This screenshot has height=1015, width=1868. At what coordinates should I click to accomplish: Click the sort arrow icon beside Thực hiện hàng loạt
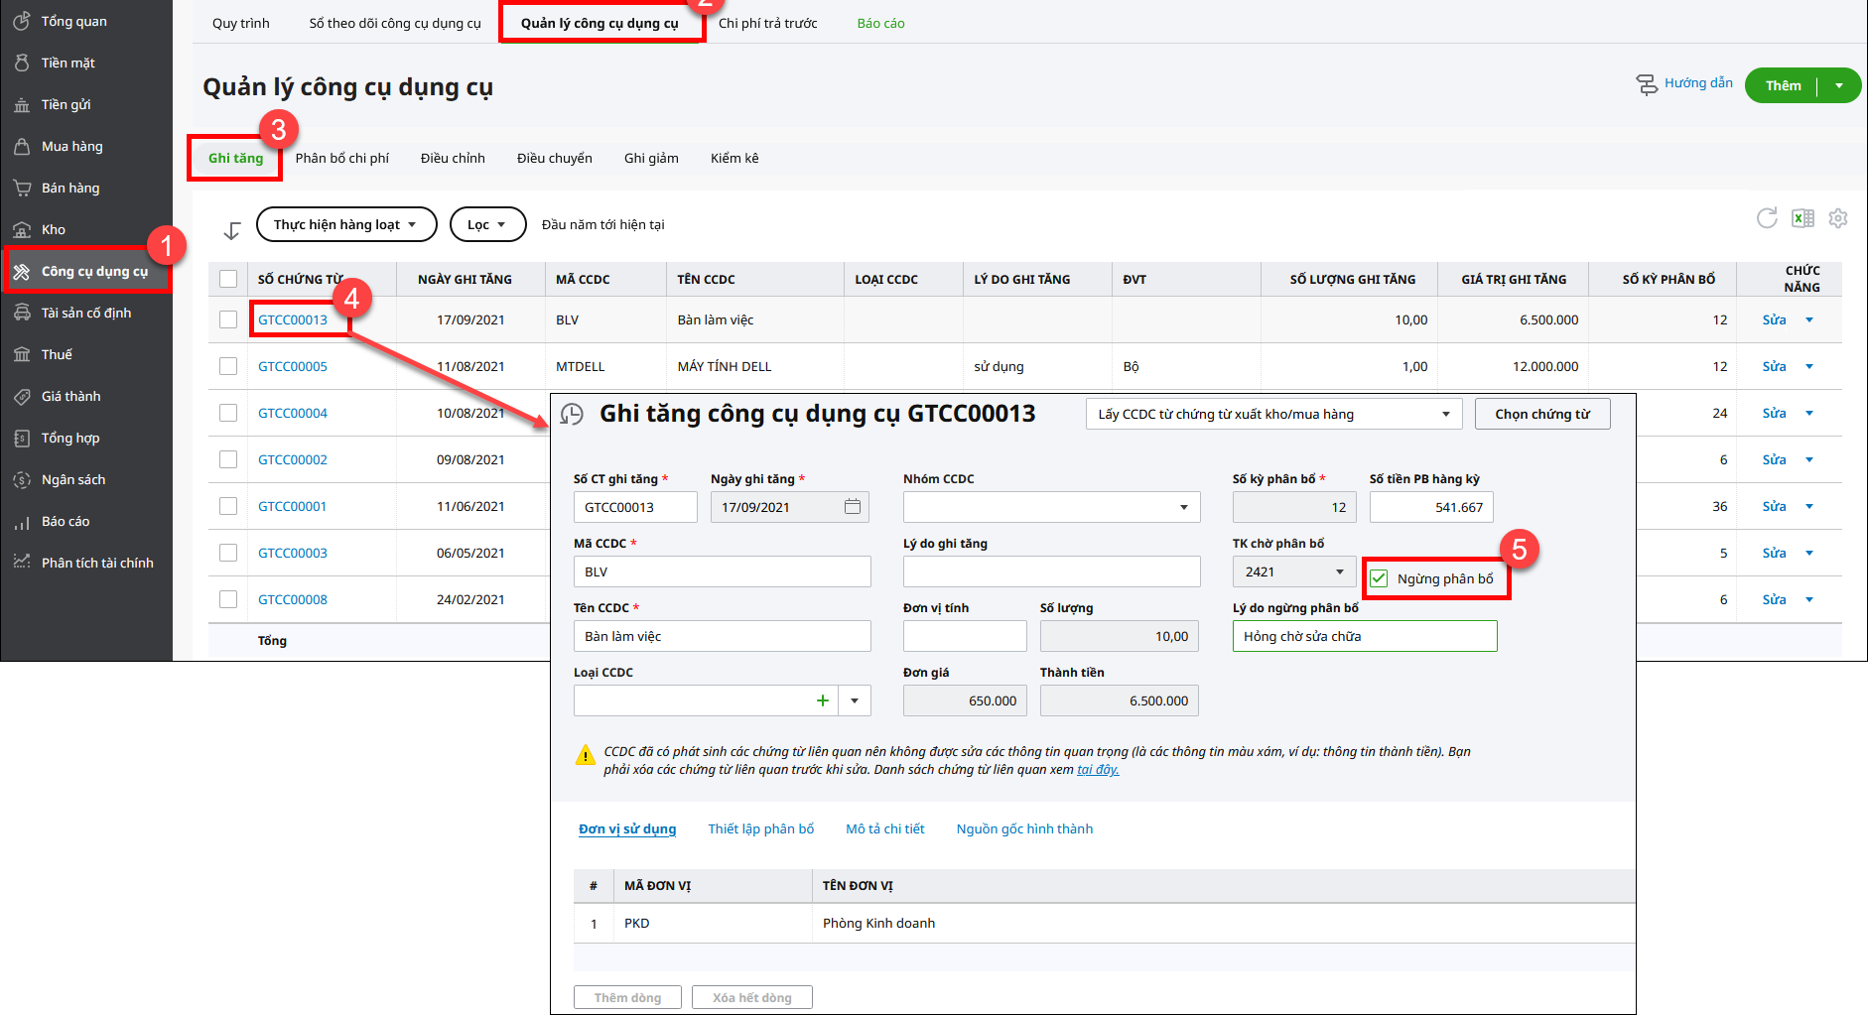(232, 230)
